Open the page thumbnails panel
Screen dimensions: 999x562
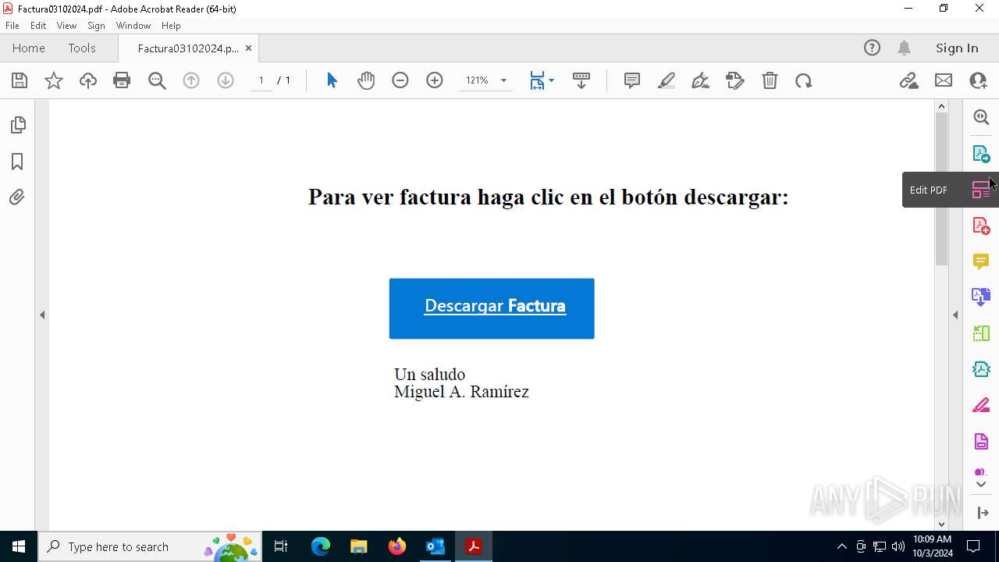(17, 125)
